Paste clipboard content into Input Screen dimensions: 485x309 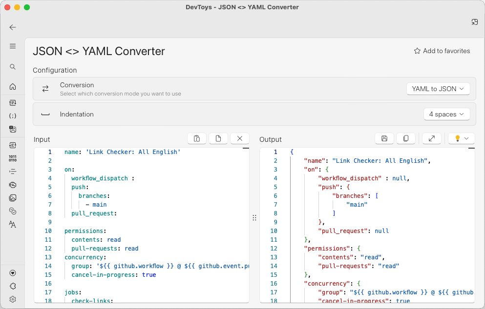(197, 139)
